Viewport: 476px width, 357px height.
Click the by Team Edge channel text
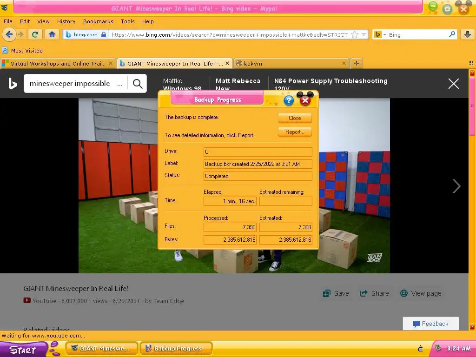click(x=165, y=301)
